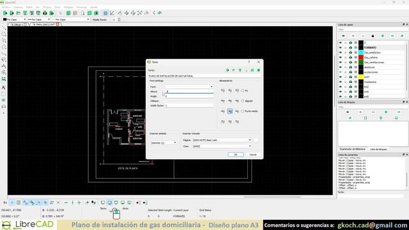The image size is (409, 230).
Task: Switch to Lista de bloques tab
Action: point(378,149)
